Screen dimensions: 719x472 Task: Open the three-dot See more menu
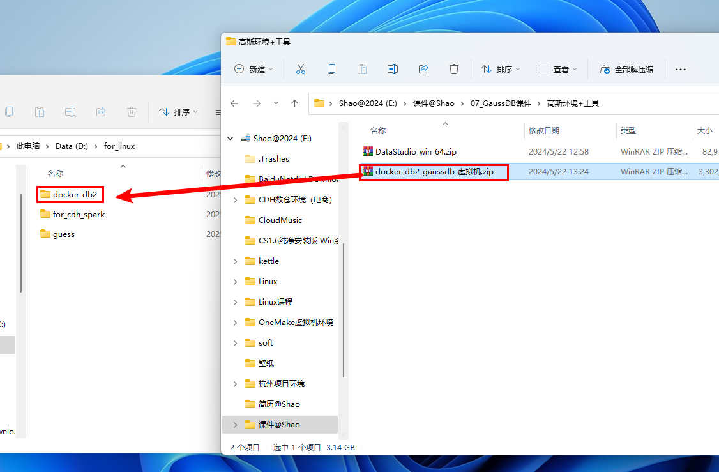click(681, 69)
